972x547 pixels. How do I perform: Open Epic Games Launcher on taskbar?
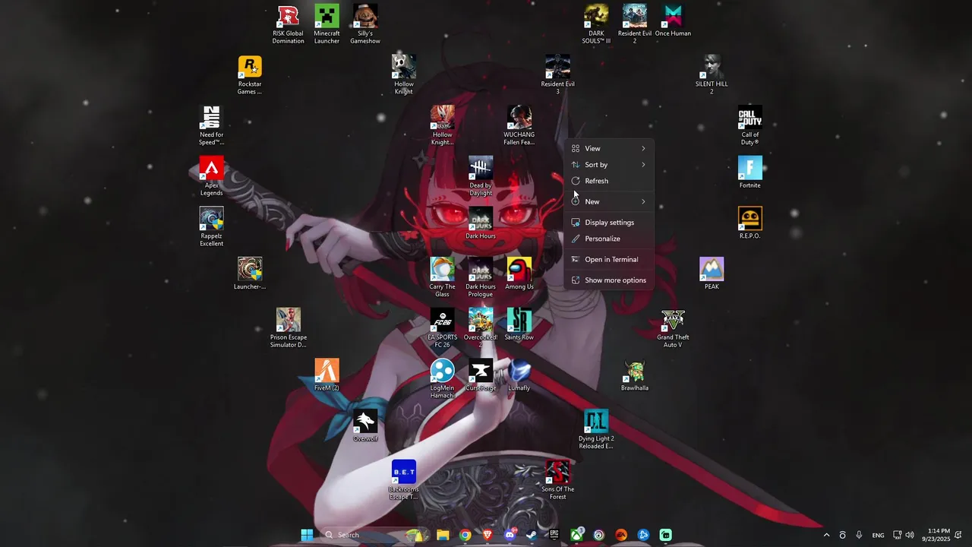[x=554, y=535]
